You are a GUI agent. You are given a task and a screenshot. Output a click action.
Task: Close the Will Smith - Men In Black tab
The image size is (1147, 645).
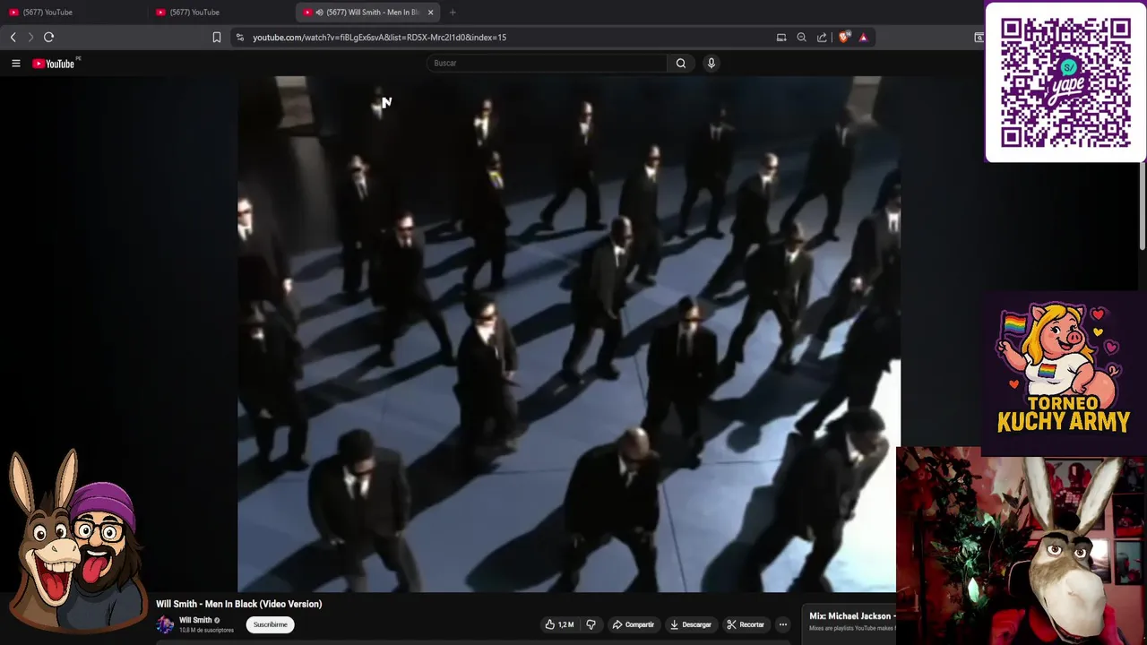point(430,13)
